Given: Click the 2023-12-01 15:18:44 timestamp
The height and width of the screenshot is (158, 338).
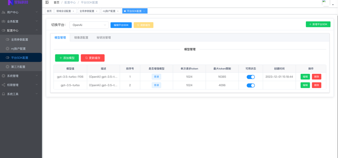Looking at the screenshot, I should pos(279,77).
